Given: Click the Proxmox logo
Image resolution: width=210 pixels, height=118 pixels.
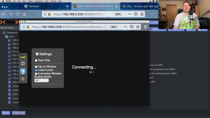Looking at the screenshot, I should coord(9,22).
